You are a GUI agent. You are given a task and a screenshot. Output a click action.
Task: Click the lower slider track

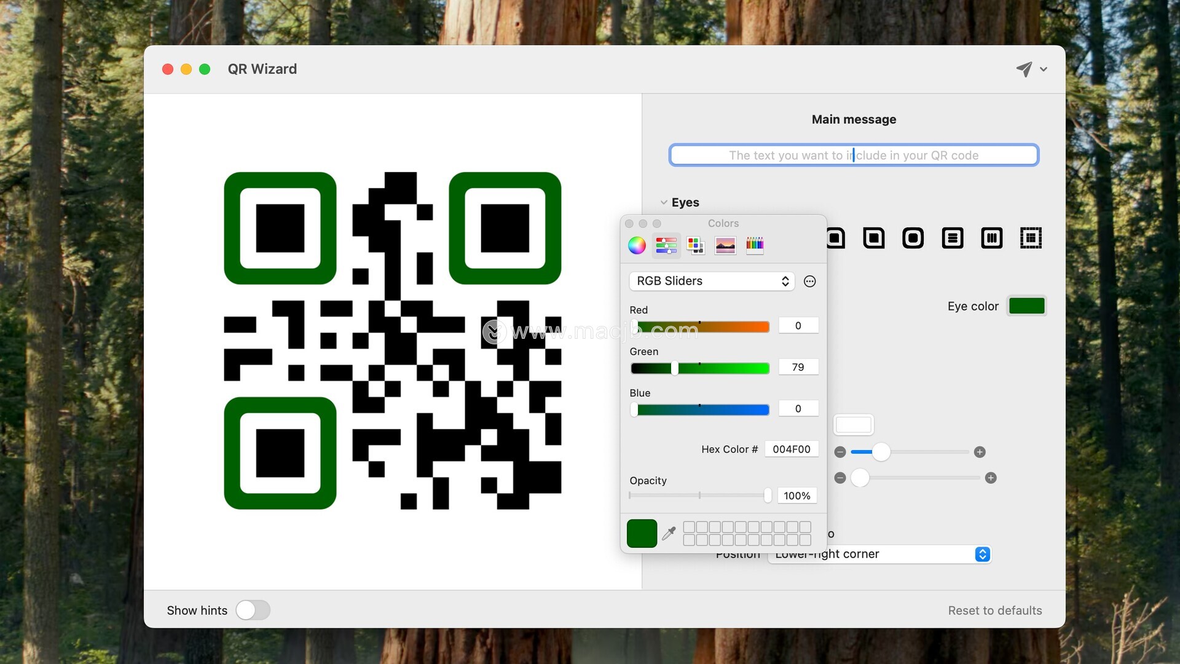[x=916, y=478]
